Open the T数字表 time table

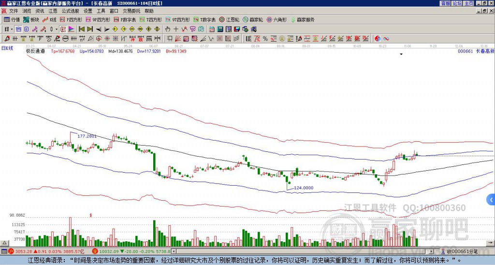point(204,19)
